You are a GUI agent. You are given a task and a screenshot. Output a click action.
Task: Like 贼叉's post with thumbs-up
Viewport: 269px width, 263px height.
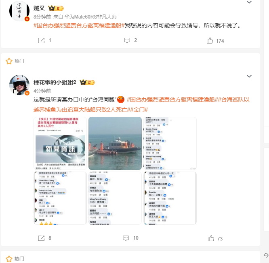coord(210,41)
